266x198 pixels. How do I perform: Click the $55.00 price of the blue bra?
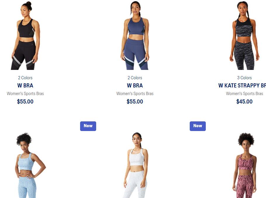[x=135, y=101]
